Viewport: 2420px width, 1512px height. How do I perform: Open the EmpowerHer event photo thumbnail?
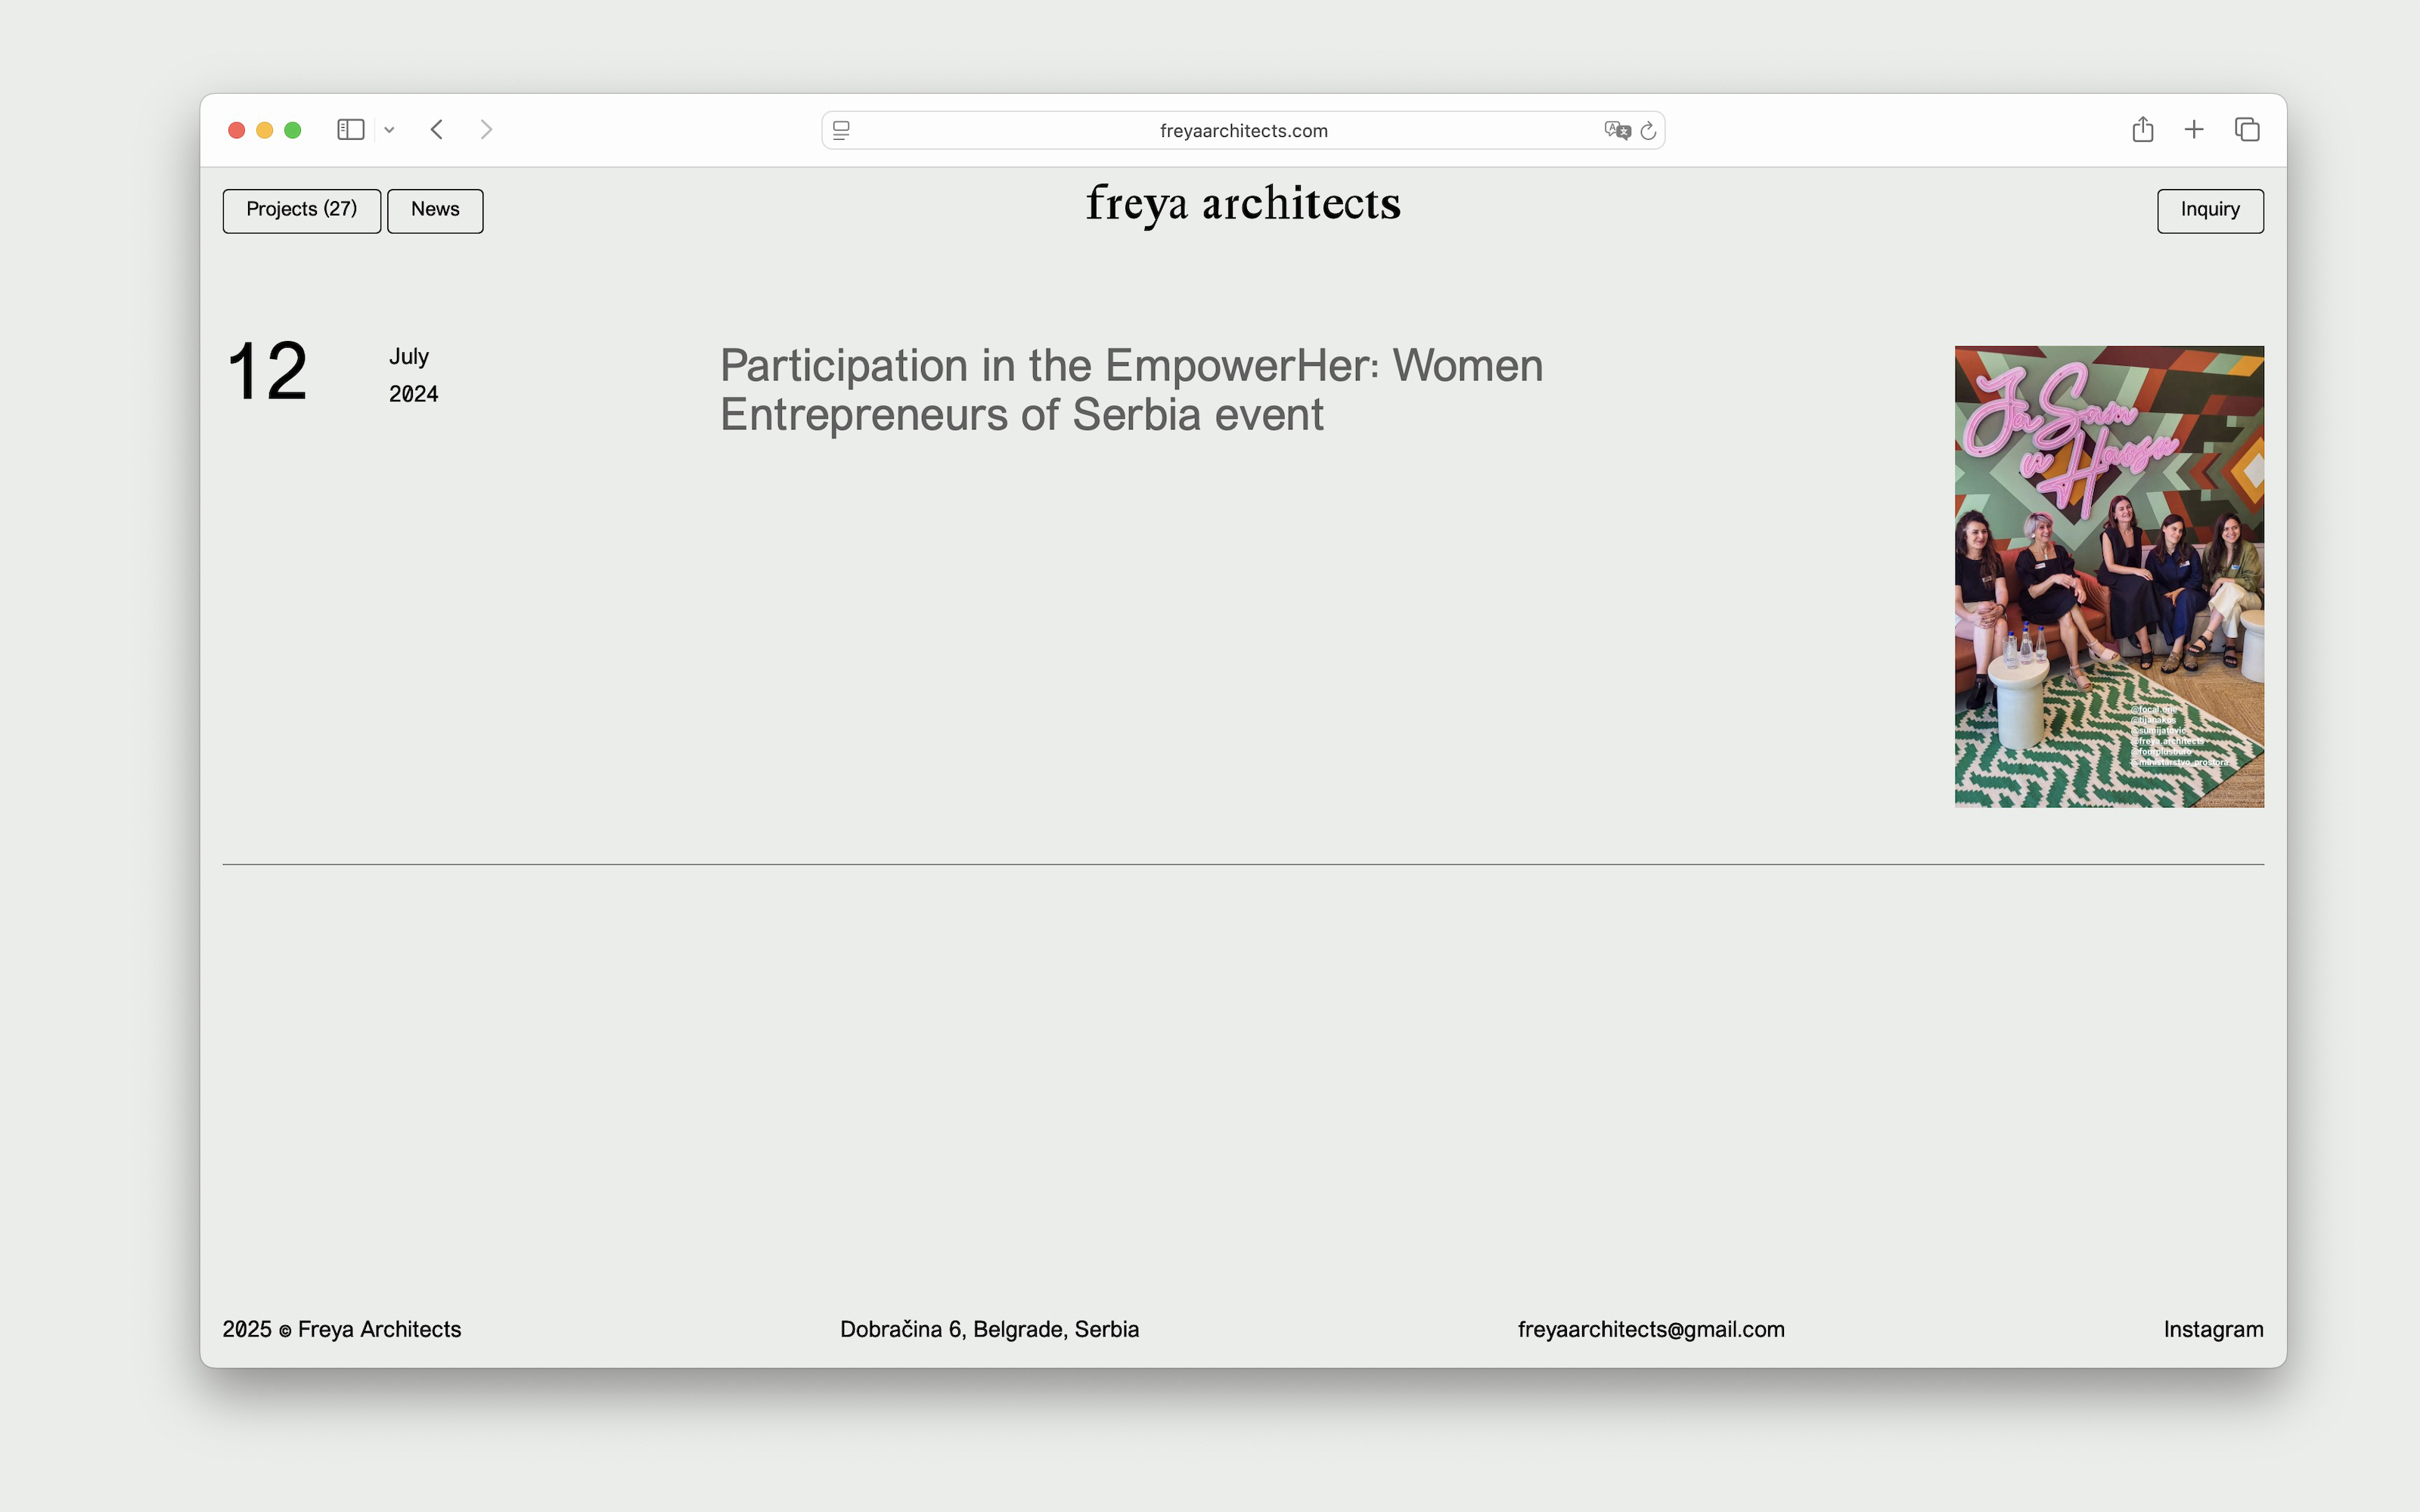(2108, 576)
